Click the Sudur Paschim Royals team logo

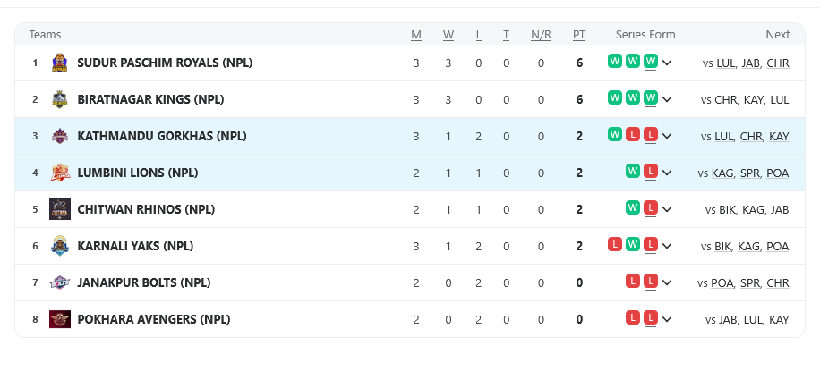coord(60,63)
